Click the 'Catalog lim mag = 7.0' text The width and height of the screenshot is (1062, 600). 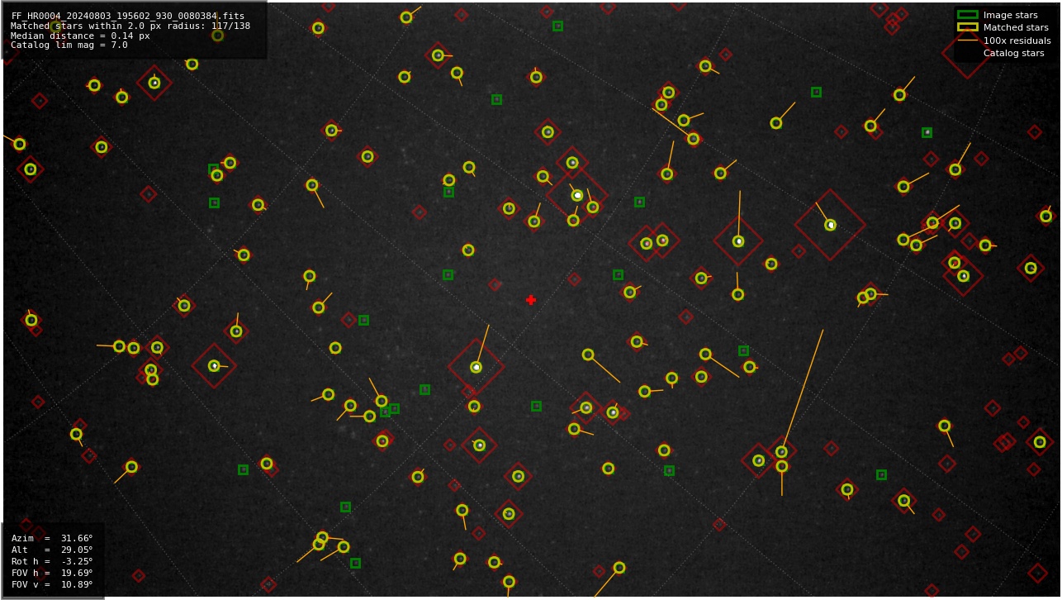point(69,45)
